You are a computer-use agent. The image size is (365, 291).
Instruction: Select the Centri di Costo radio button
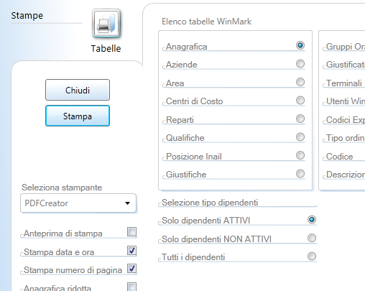pyautogui.click(x=300, y=100)
